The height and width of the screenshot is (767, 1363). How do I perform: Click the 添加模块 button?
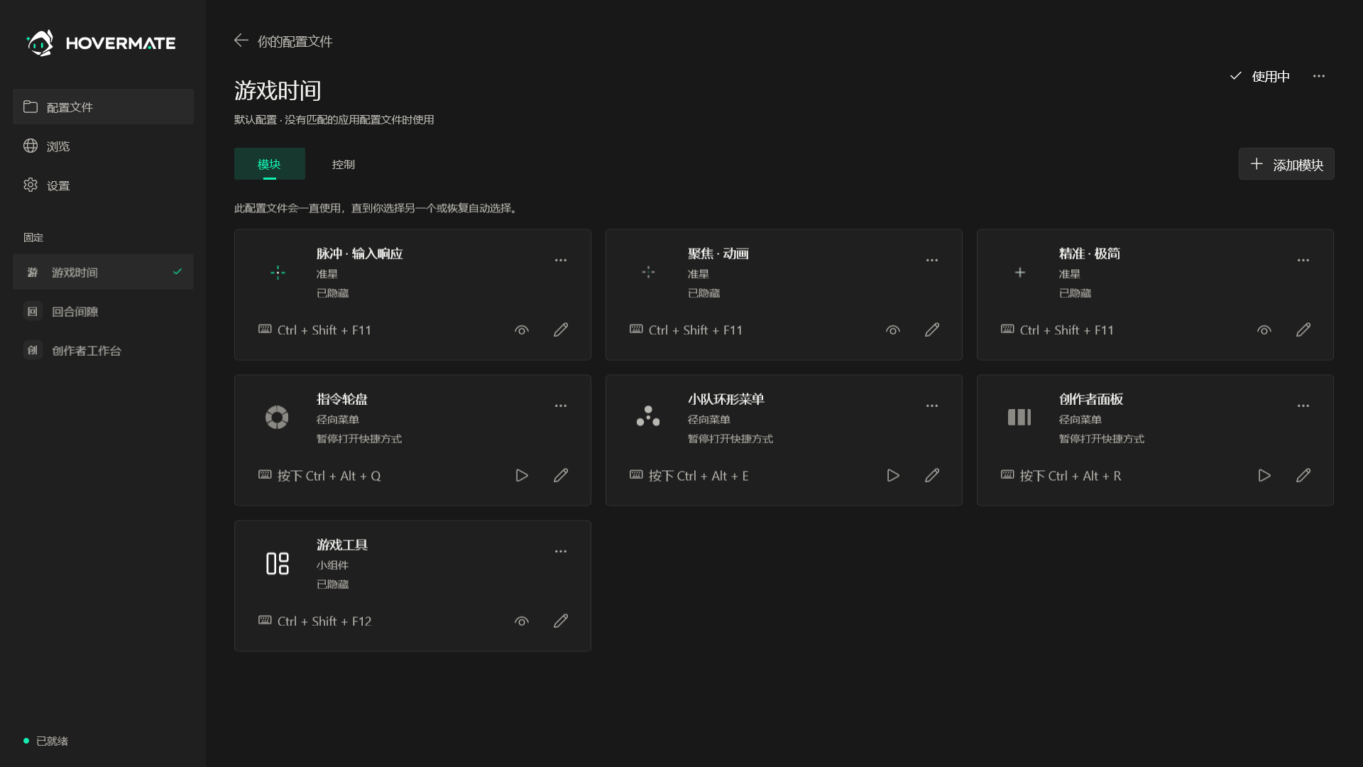click(1286, 164)
